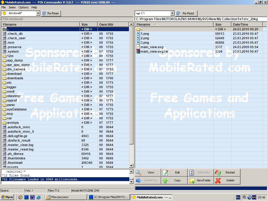Sort left panel by Ownr/Attr column
The width and height of the screenshot is (268, 201).
tap(113, 24)
